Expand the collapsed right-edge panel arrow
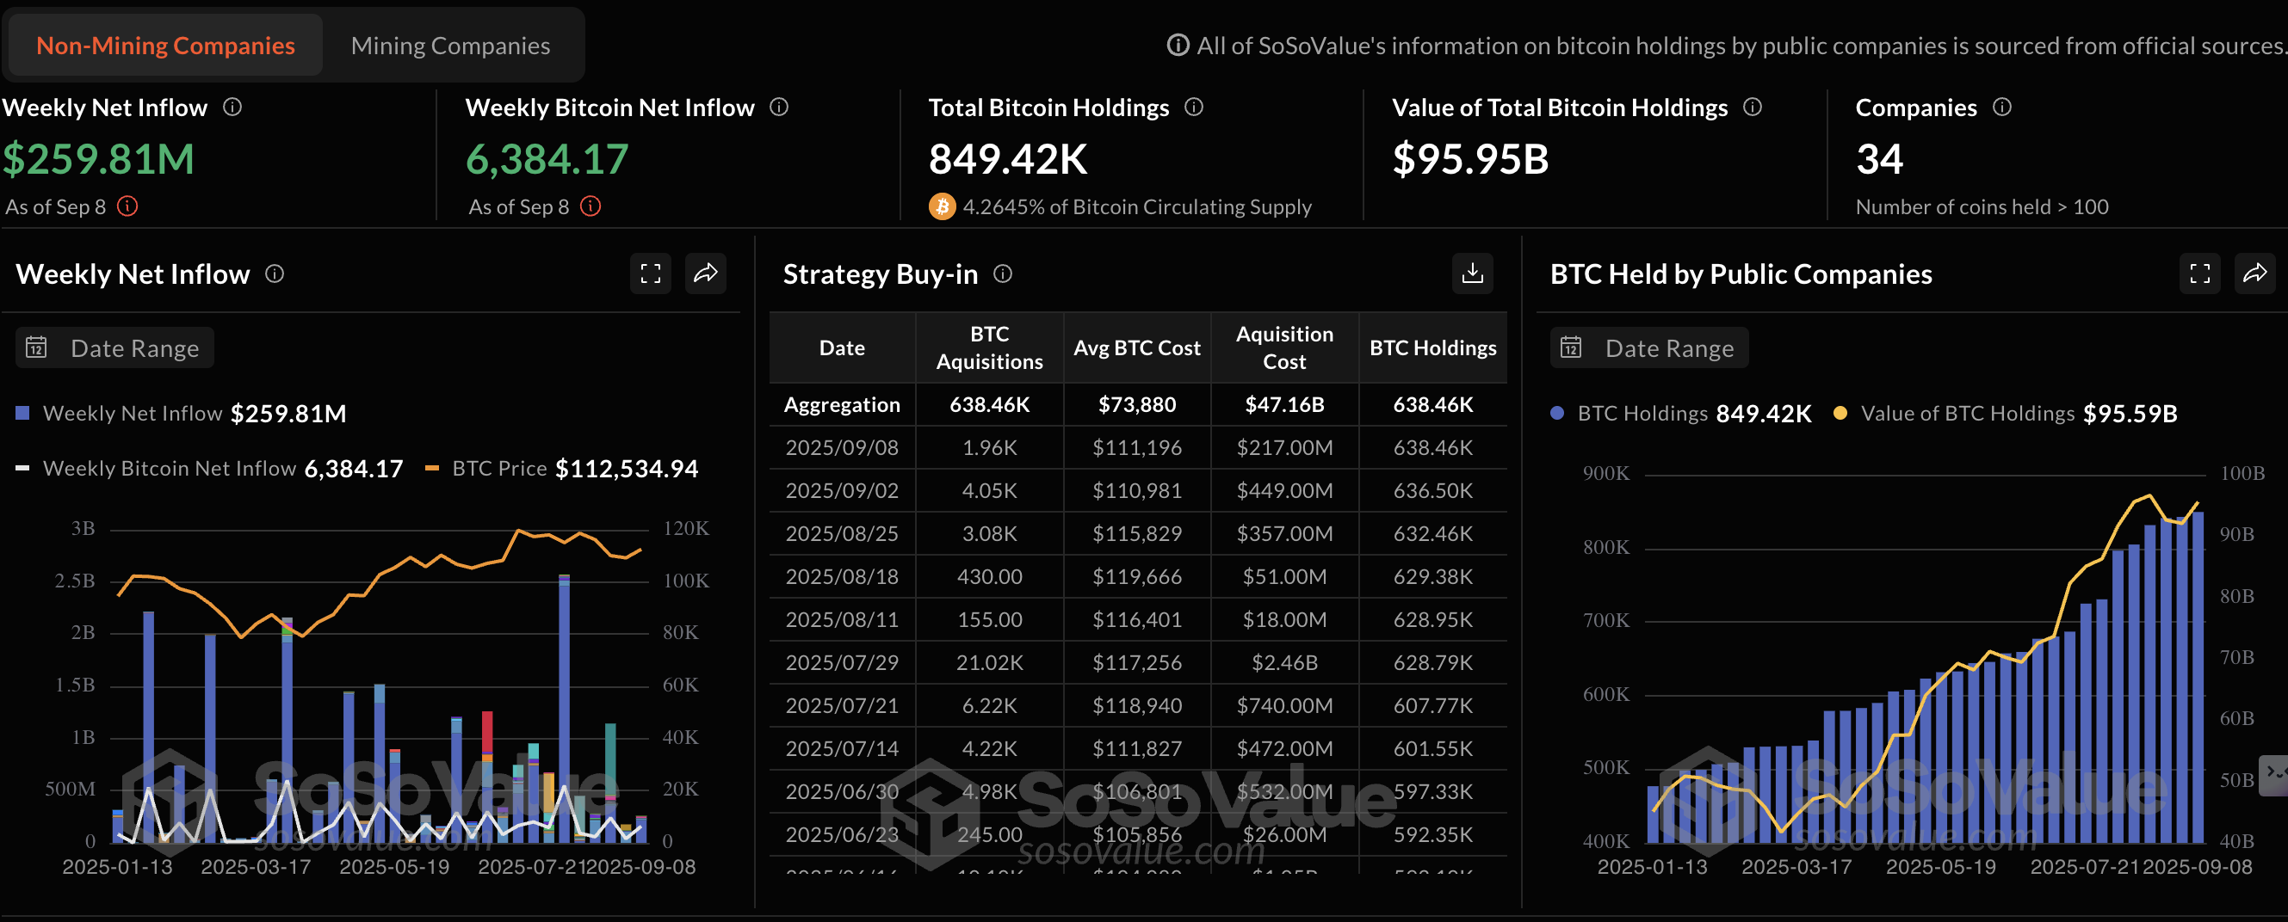The image size is (2288, 922). click(x=2278, y=777)
